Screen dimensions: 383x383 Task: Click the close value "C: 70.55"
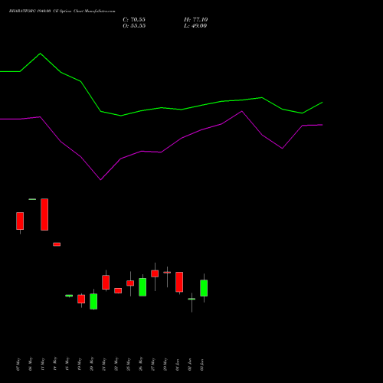pos(134,20)
